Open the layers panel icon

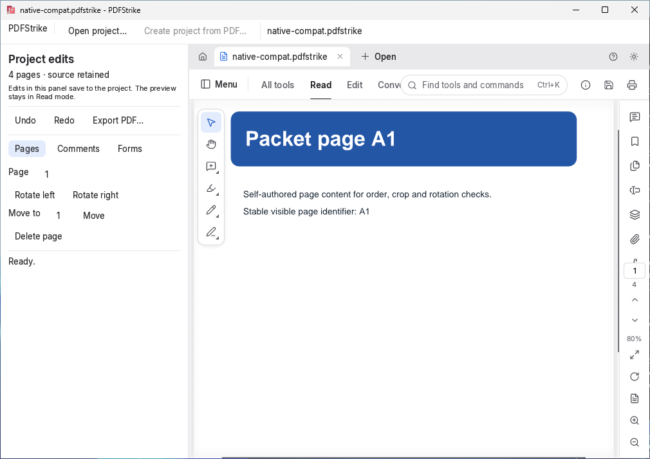635,215
